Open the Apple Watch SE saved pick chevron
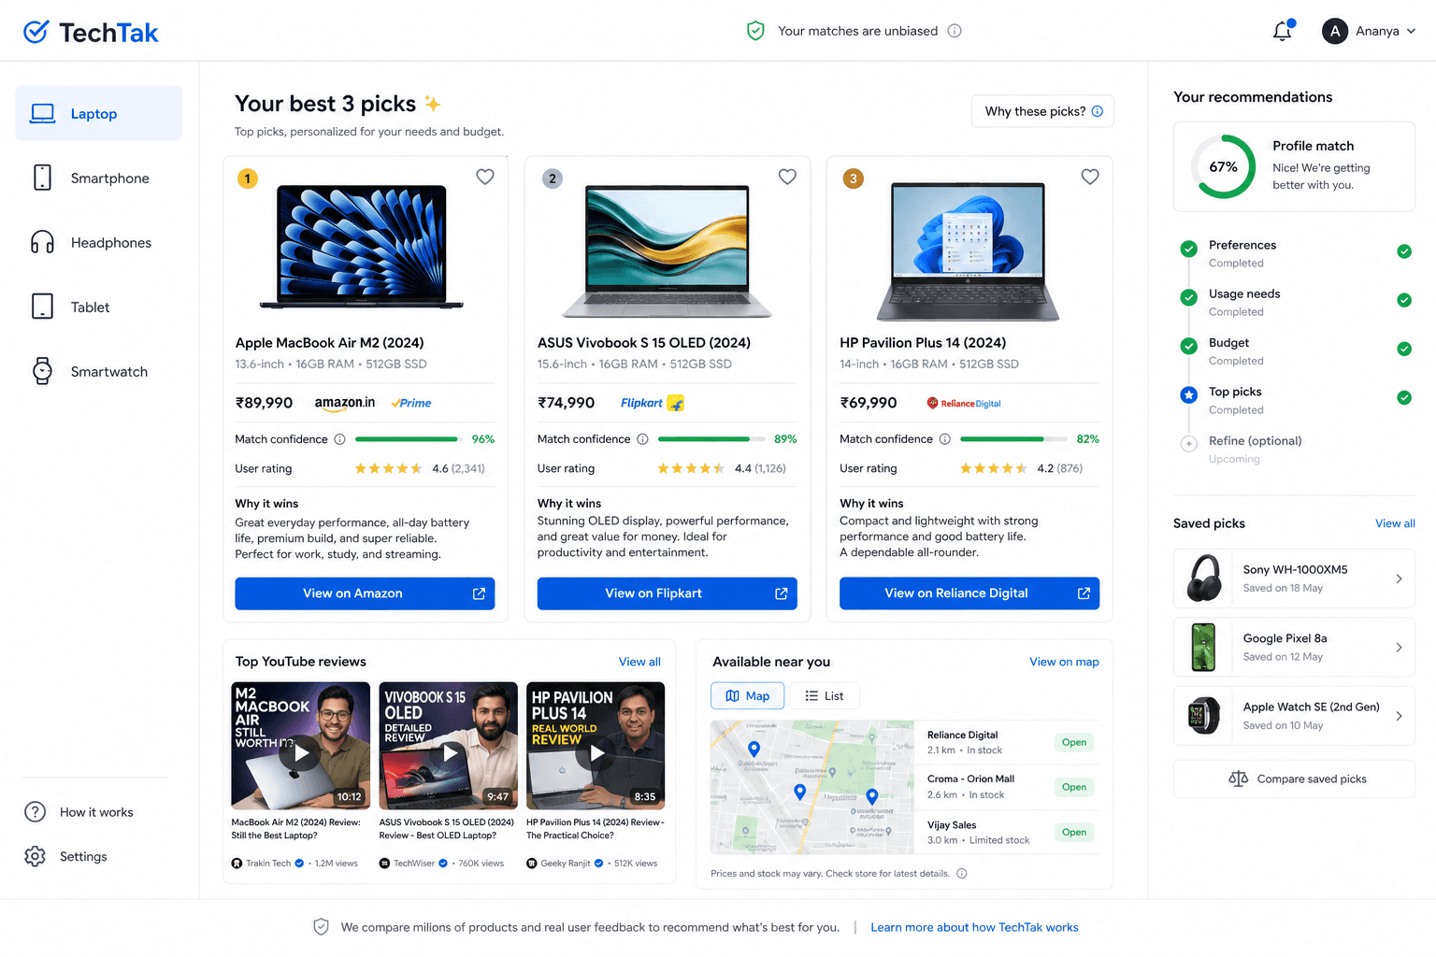Screen dimensions: 1436x957 (x=1399, y=716)
